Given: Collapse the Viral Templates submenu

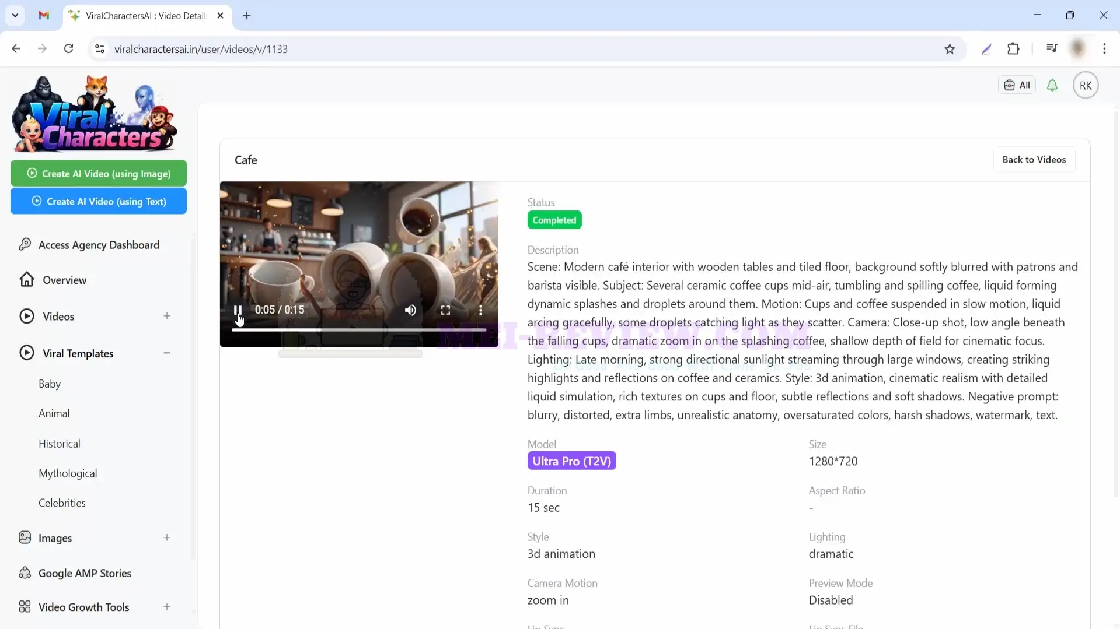Looking at the screenshot, I should [x=167, y=353].
